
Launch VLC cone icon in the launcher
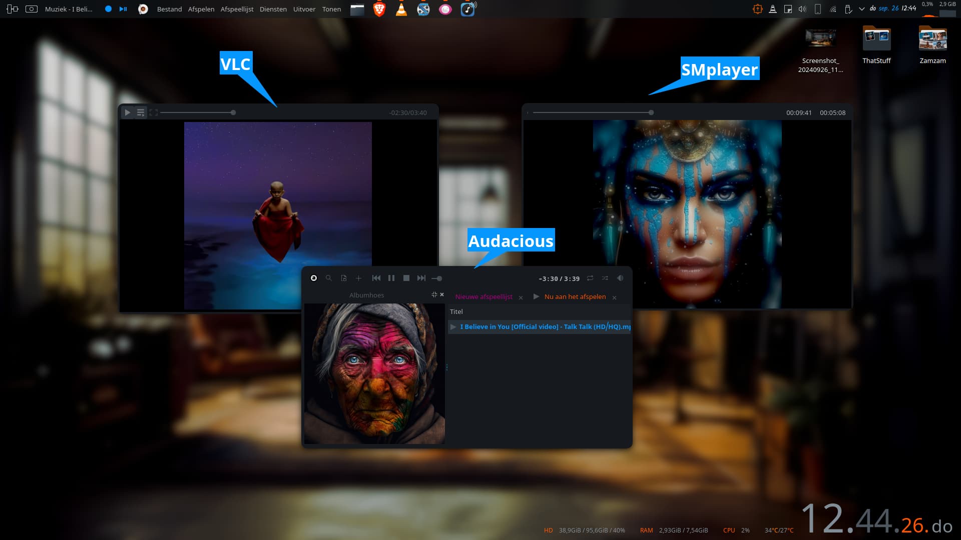pyautogui.click(x=401, y=9)
